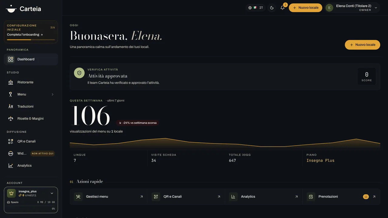Open the Gestisci menu arrow
Image resolution: width=388 pixels, height=218 pixels.
pyautogui.click(x=141, y=197)
